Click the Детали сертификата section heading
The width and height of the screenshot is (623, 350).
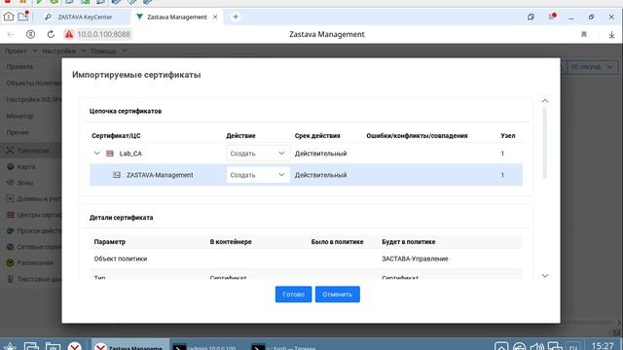[x=121, y=218]
